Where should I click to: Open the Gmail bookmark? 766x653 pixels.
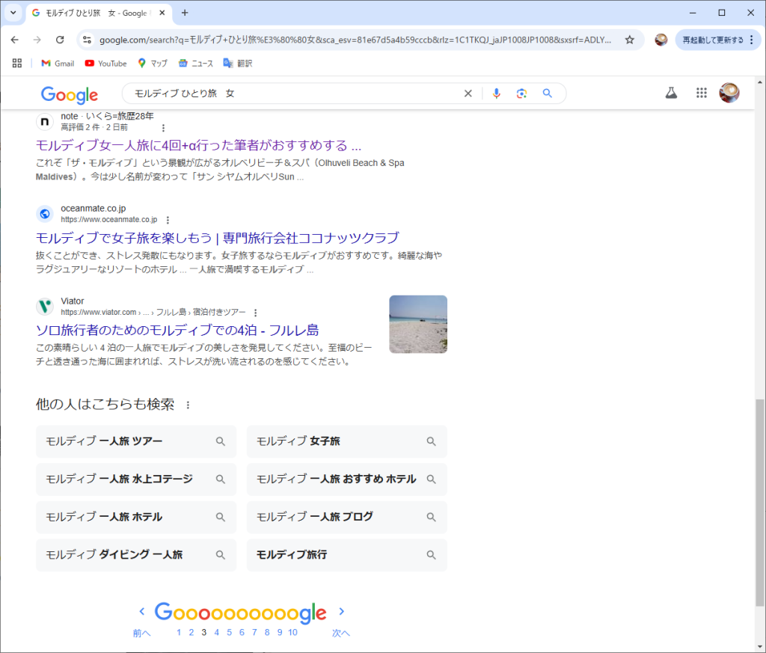tap(58, 64)
